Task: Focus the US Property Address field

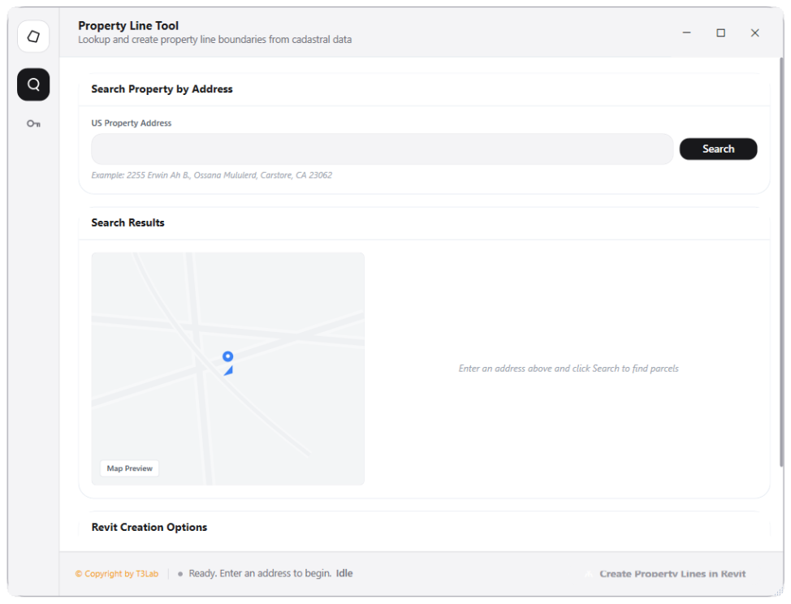Action: tap(382, 149)
